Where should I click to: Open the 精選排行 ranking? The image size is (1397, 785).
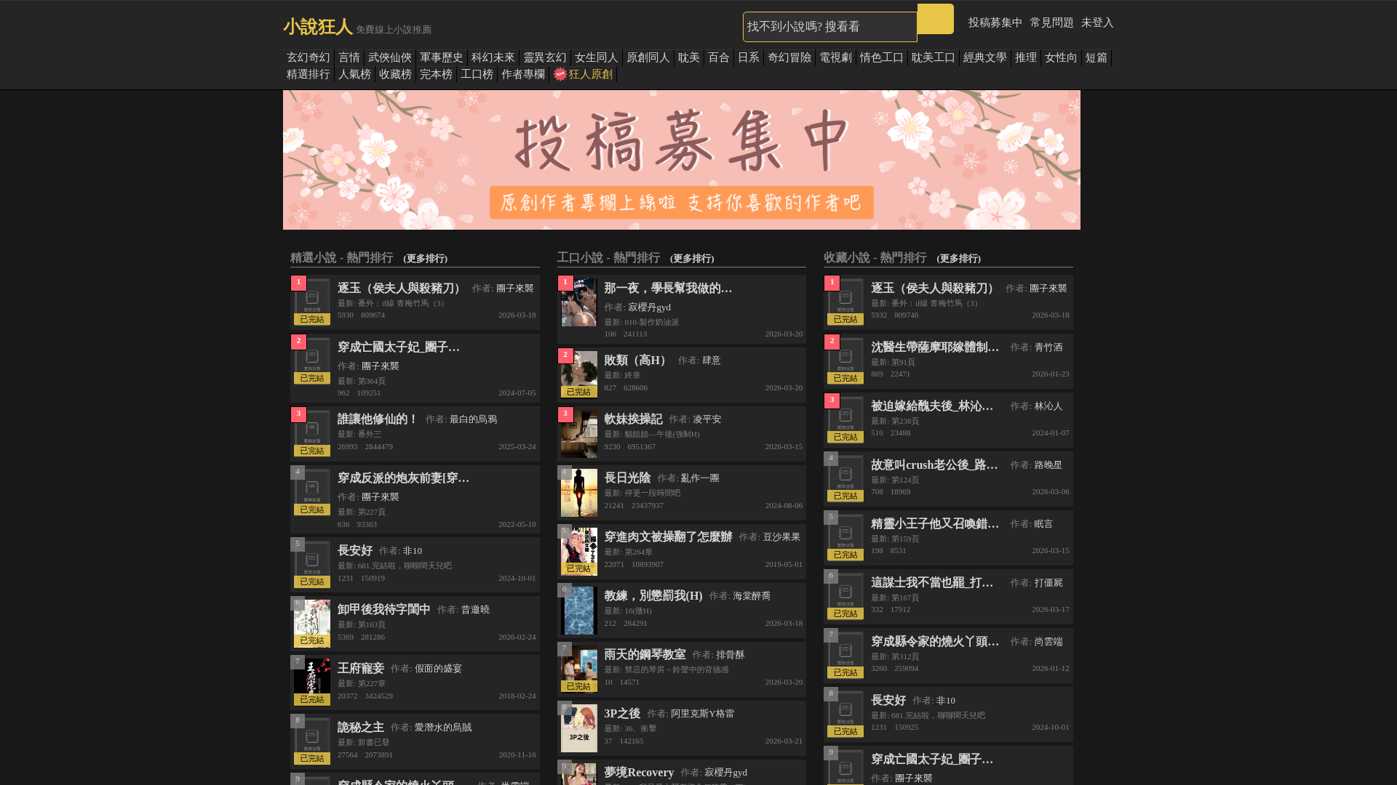coord(309,74)
